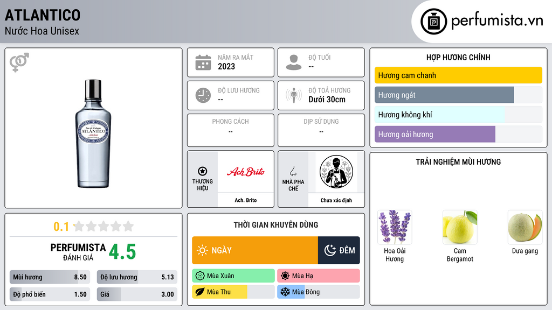552x310 pixels.
Task: Click the purple Hương oải hương bar
Action: (435, 134)
